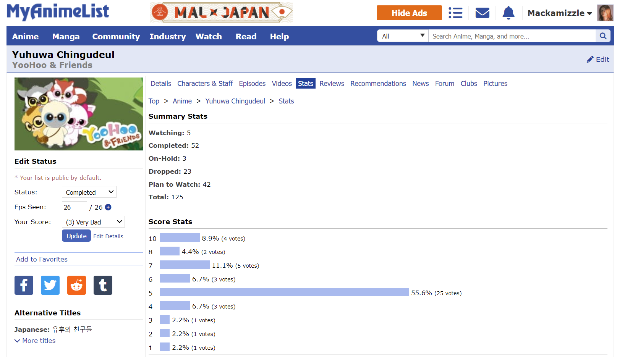Click the "Dropped: 23" stat text

[170, 171]
